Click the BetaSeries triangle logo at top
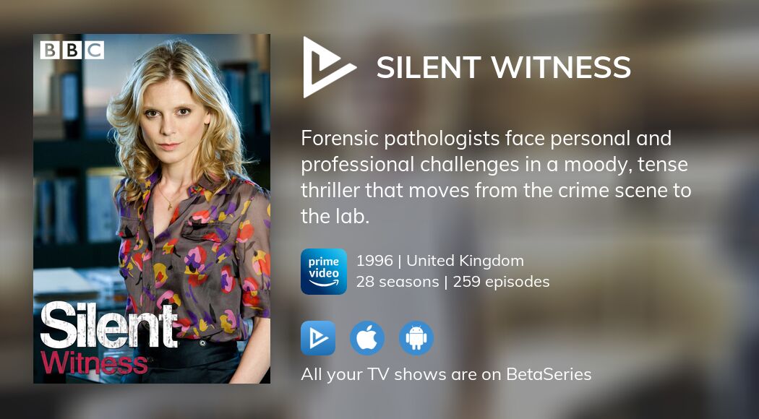759x419 pixels. pyautogui.click(x=329, y=67)
